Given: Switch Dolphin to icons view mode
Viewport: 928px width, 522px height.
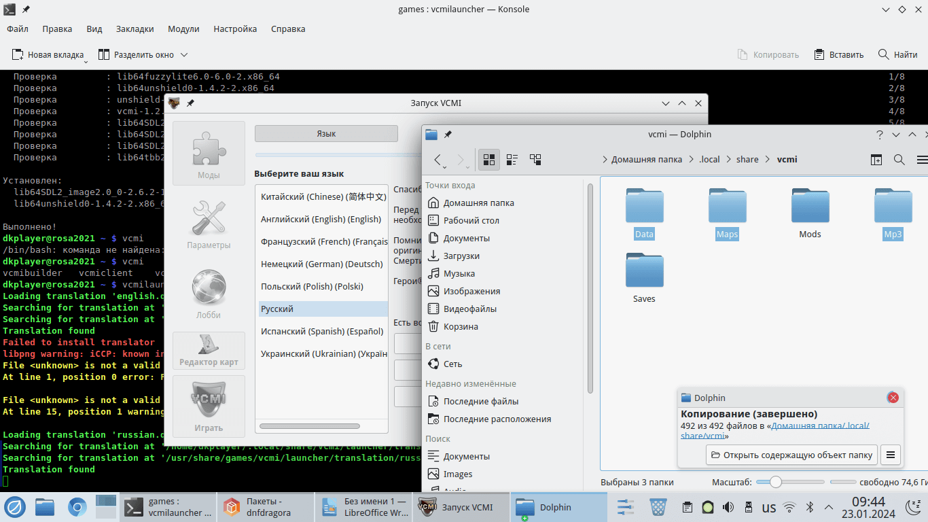Looking at the screenshot, I should click(489, 160).
